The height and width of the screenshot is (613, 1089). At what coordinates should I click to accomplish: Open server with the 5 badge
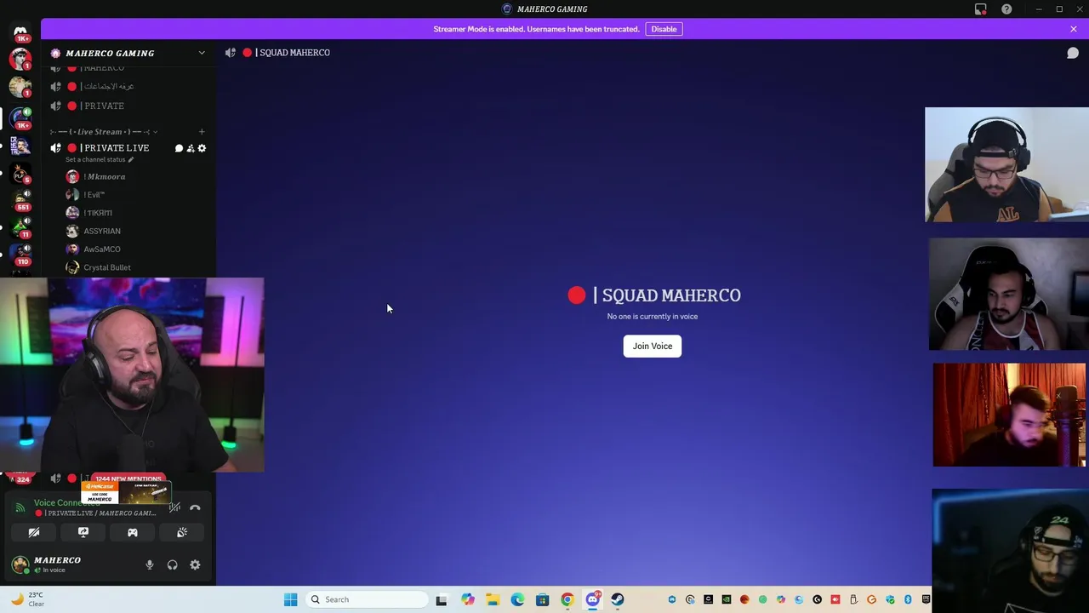click(20, 174)
